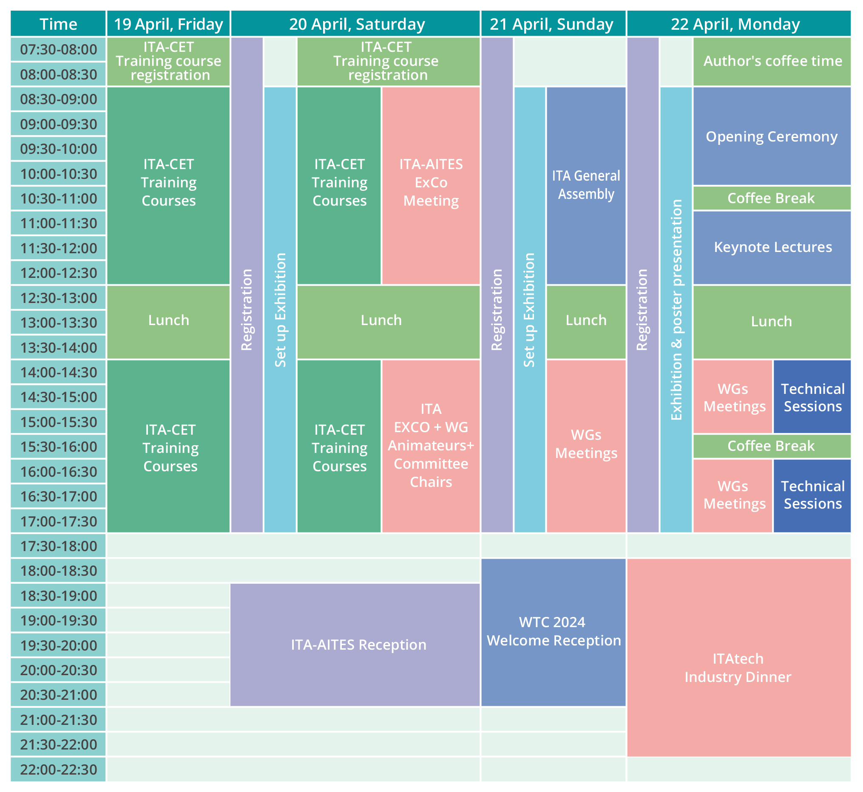Open the ITA-AITES ExCo Meeting block
The height and width of the screenshot is (792, 863).
[431, 186]
